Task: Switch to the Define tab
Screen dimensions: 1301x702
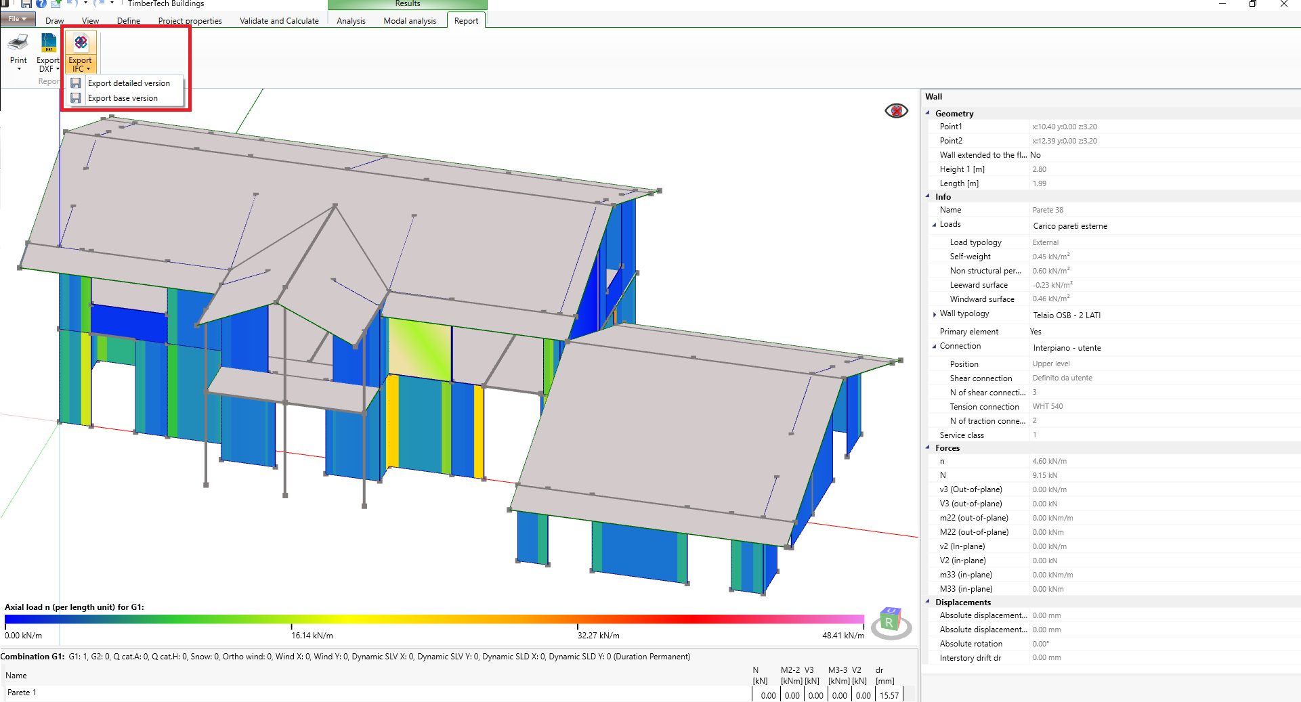Action: [x=129, y=21]
